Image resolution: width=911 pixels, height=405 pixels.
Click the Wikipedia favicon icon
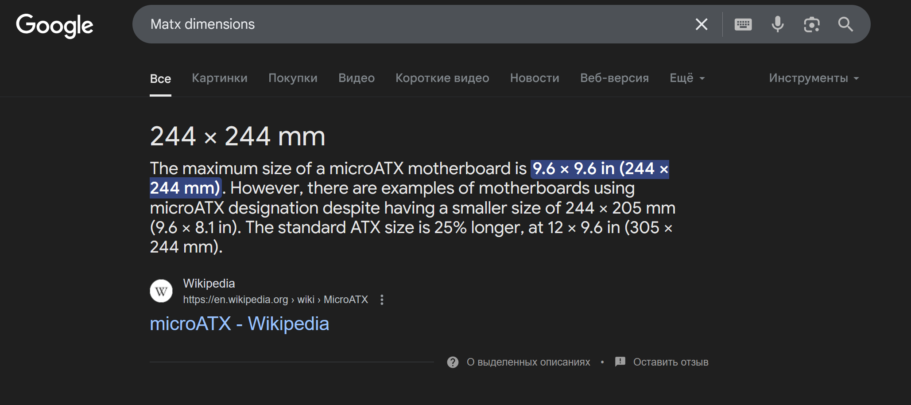click(x=161, y=291)
